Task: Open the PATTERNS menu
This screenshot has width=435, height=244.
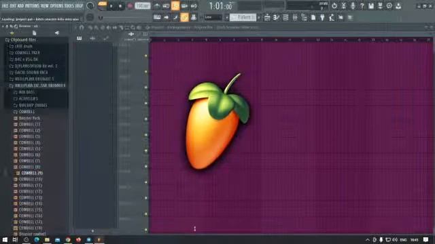Action: click(x=32, y=6)
